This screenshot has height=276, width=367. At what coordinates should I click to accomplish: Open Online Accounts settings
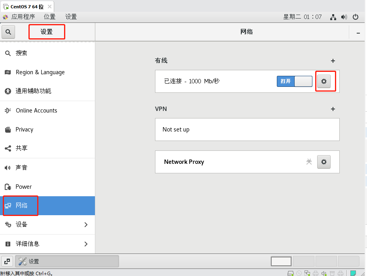[47, 111]
